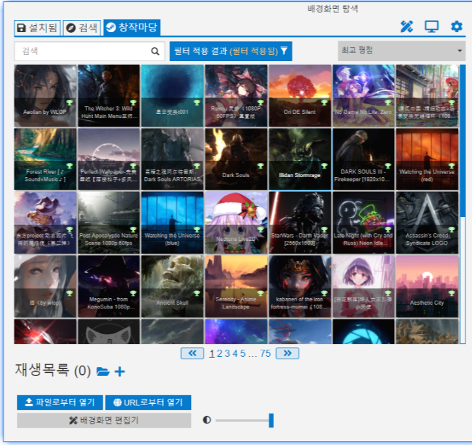This screenshot has height=445, width=472.
Task: Open 배경화면 편집기 button
Action: tap(104, 421)
